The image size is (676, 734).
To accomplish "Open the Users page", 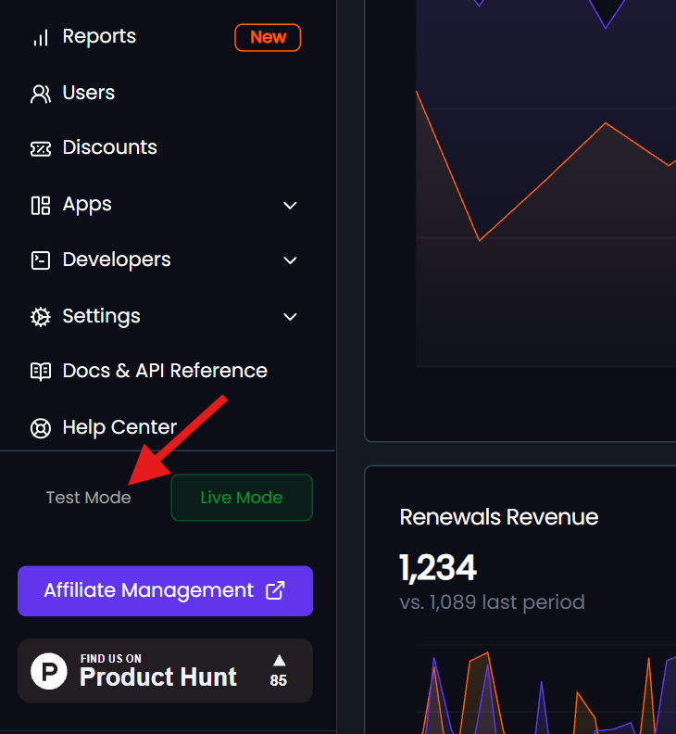I will (x=88, y=93).
